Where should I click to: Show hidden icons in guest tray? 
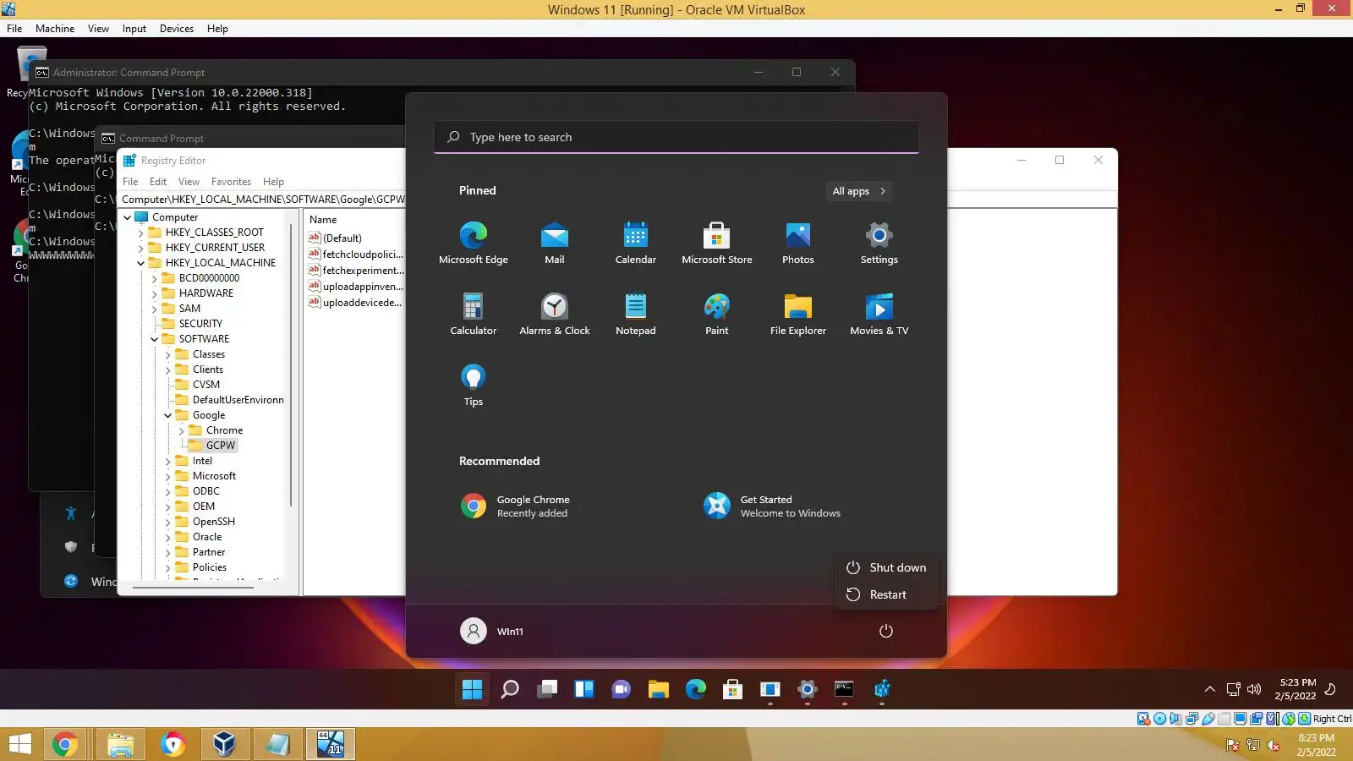(x=1210, y=689)
